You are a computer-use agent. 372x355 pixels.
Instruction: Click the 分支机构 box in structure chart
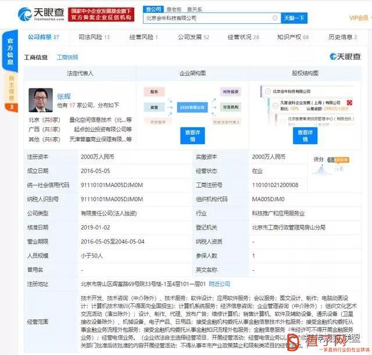coord(231,107)
